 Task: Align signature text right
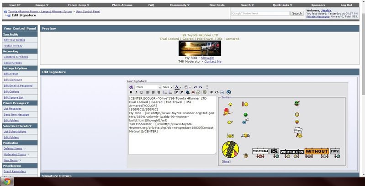point(159,92)
